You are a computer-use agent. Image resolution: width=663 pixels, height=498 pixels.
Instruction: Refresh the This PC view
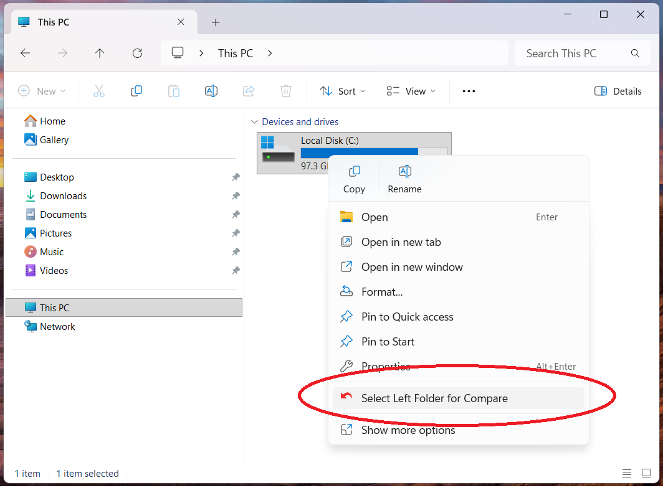pyautogui.click(x=137, y=53)
